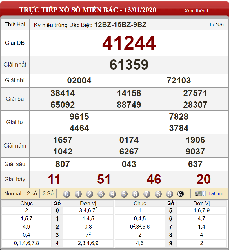Image resolution: width=231 pixels, height=250 pixels.
Task: Click fifth prize number 1906
Action: [195, 140]
